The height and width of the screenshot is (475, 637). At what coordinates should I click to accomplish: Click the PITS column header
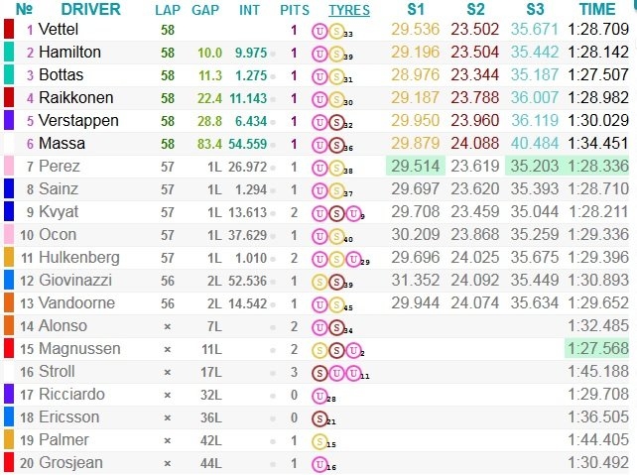pyautogui.click(x=295, y=10)
